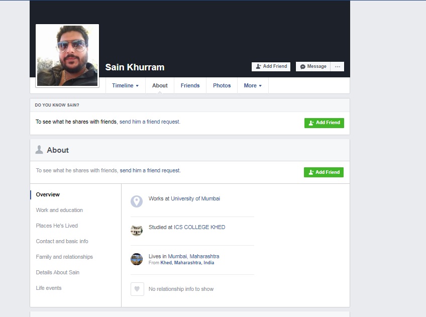Click the relationship heart icon

[x=137, y=289]
